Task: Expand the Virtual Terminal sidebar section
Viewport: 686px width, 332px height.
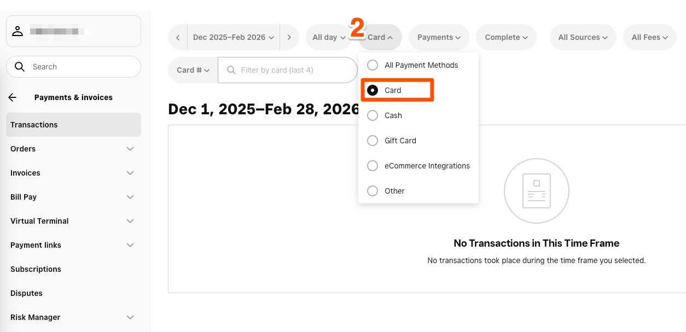Action: tap(130, 221)
